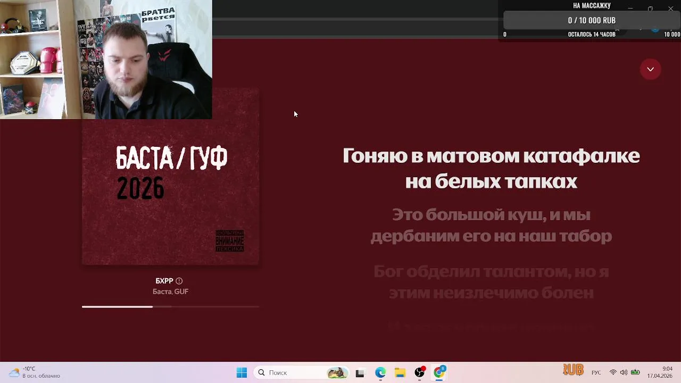Open the info icon next to БХРР title
681x383 pixels.
click(x=179, y=281)
